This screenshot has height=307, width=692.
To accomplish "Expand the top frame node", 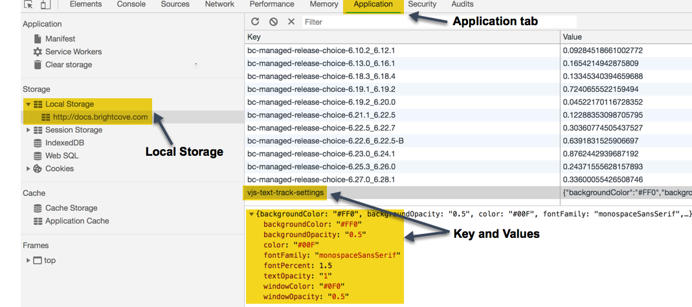I will coord(28,260).
